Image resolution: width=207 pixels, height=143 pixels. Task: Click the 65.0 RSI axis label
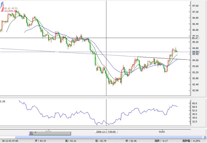coord(195,103)
